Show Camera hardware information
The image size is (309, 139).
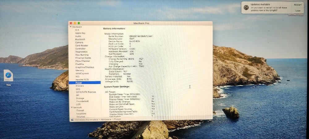[79, 42]
